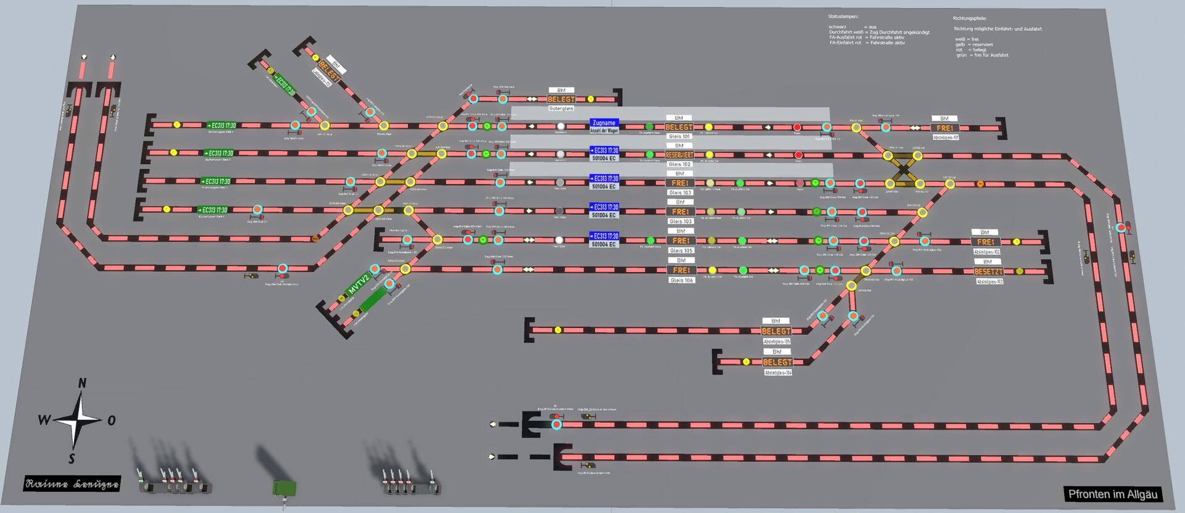Click the Gleis 102 label
1185x513 pixels.
(680, 165)
